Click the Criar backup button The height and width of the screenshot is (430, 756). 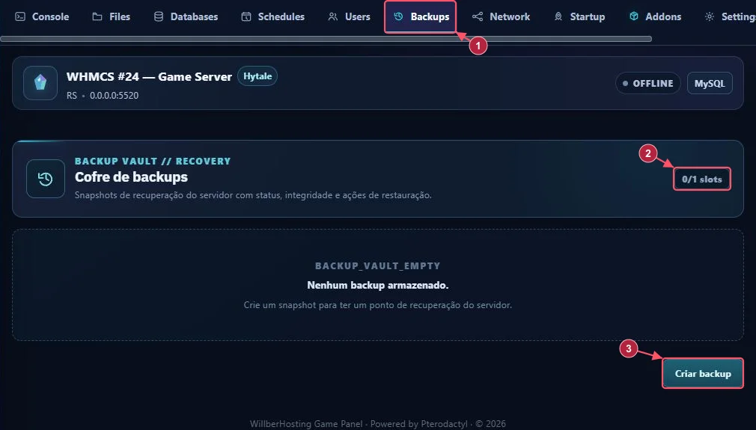(703, 373)
